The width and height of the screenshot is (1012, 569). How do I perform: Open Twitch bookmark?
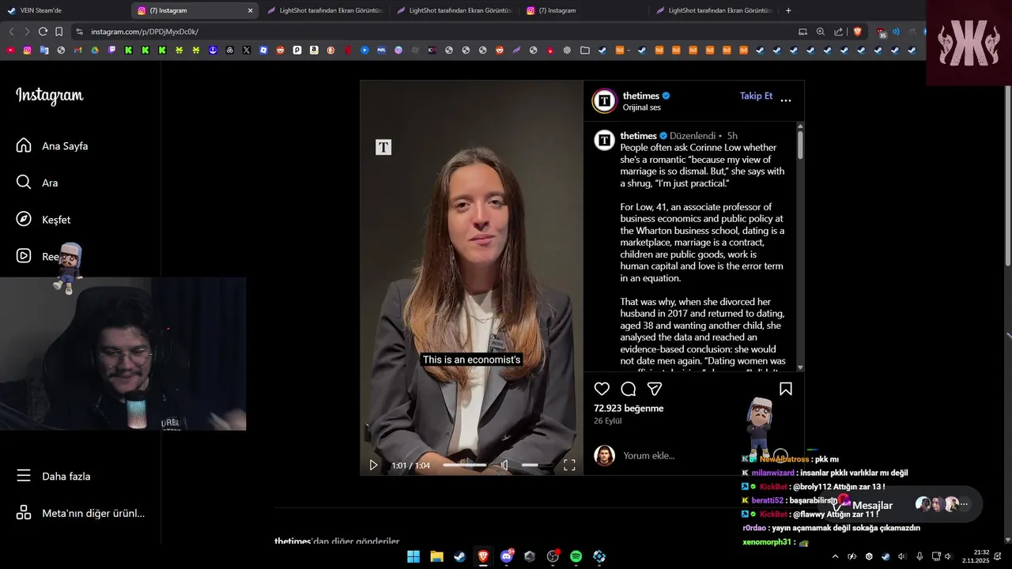point(111,50)
